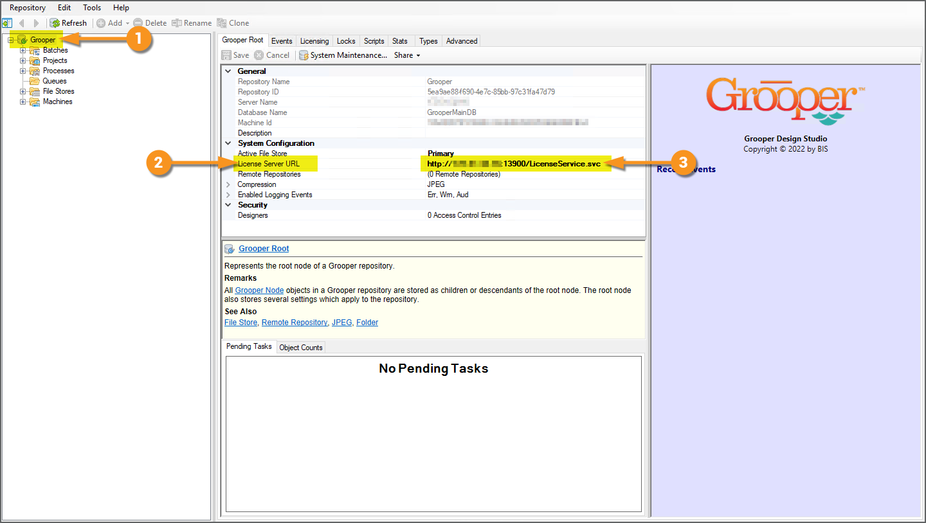Switch to the Object Counts tab
Screen dimensions: 926x523
tap(301, 348)
